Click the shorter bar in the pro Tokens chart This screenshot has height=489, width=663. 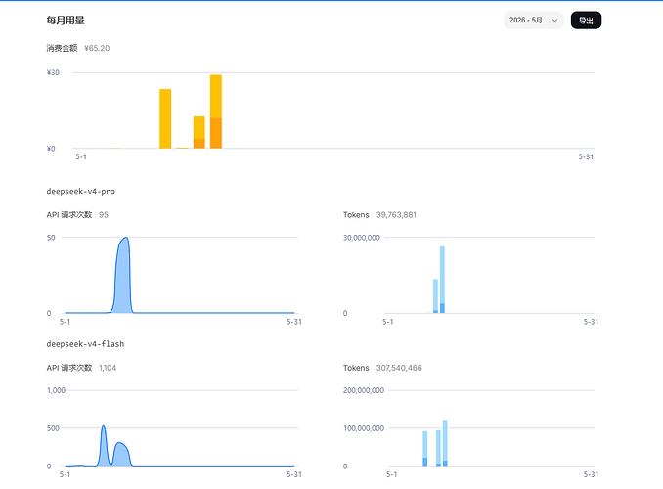pos(435,296)
